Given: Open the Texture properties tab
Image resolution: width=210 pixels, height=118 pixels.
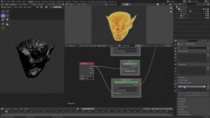Looking at the screenshot, I should point(175,91).
